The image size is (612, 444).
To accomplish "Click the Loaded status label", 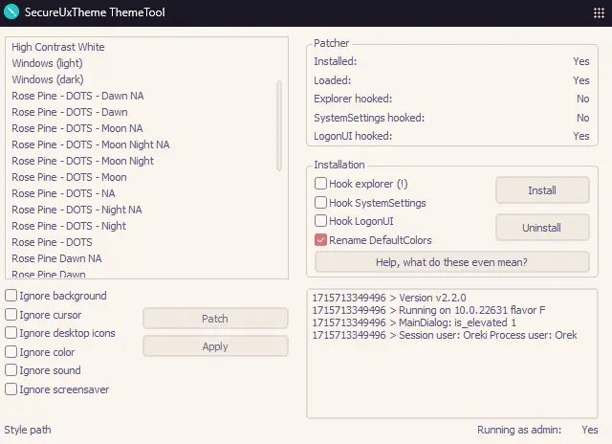I will pyautogui.click(x=332, y=80).
